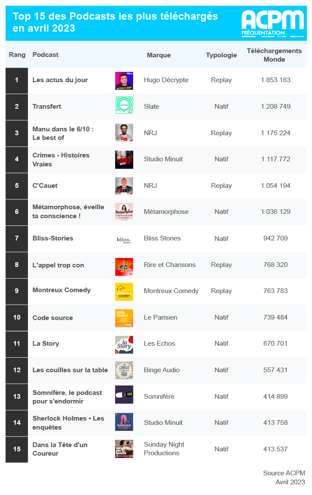Click the Téléchargements Monde column header
Screen dimensions: 312x495
[x=274, y=55]
